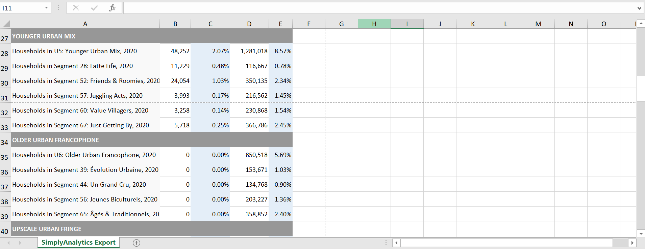Expand the formula bar
This screenshot has height=249, width=645.
tap(639, 8)
